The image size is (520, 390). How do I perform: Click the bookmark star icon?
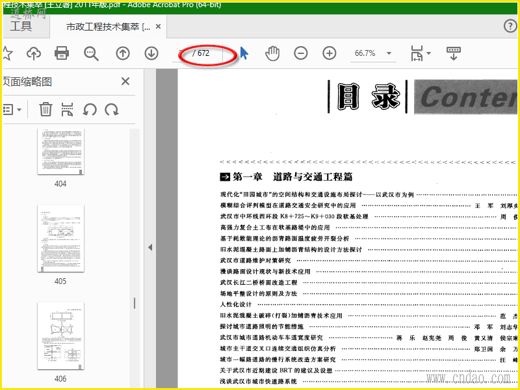7,53
